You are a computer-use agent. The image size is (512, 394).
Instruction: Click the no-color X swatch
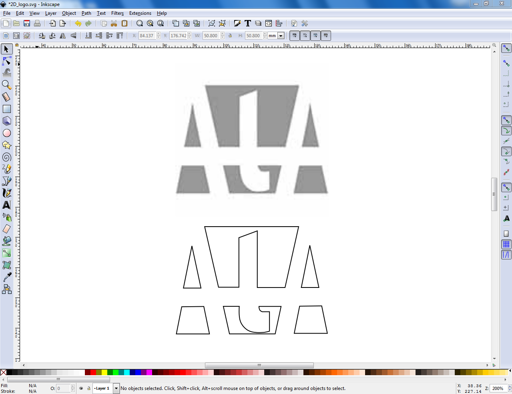[3, 372]
